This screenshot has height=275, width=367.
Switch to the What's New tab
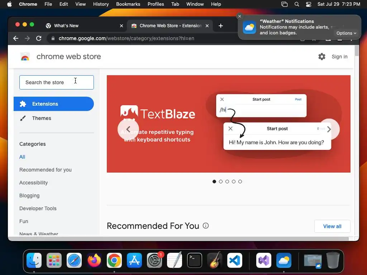pos(84,26)
